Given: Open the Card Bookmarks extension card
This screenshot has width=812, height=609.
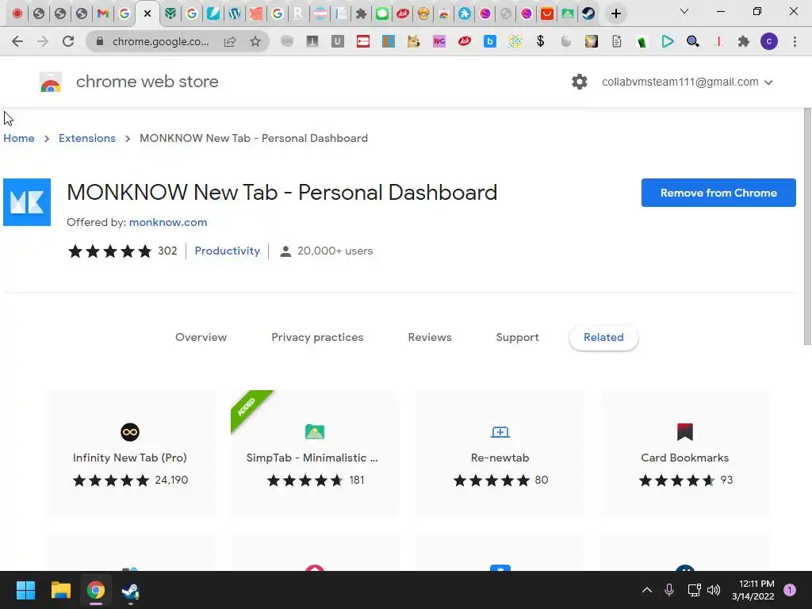Looking at the screenshot, I should pos(684,454).
